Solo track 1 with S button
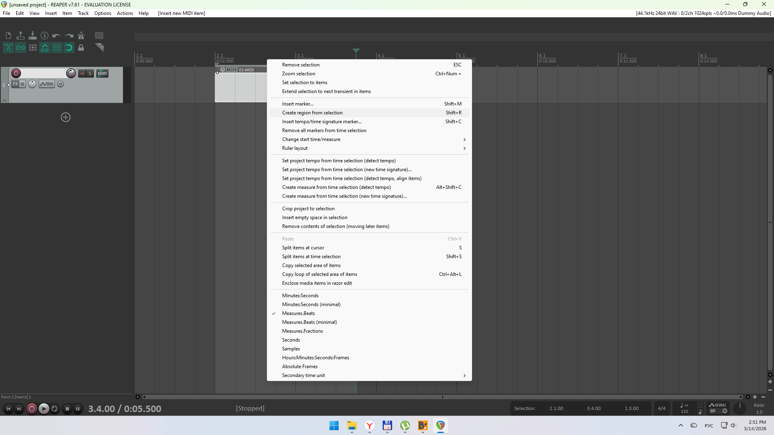The image size is (774, 435). click(x=90, y=73)
